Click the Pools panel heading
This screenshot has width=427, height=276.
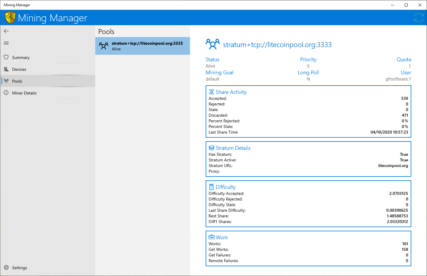106,32
